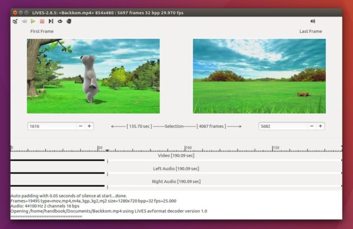
Task: Increase the first frame value with plus
Action: click(89, 126)
